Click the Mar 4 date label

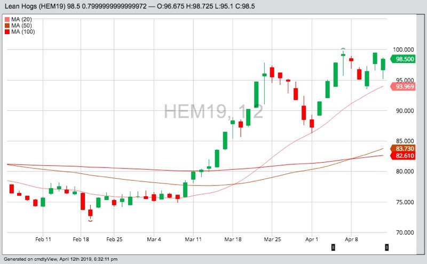tap(154, 239)
